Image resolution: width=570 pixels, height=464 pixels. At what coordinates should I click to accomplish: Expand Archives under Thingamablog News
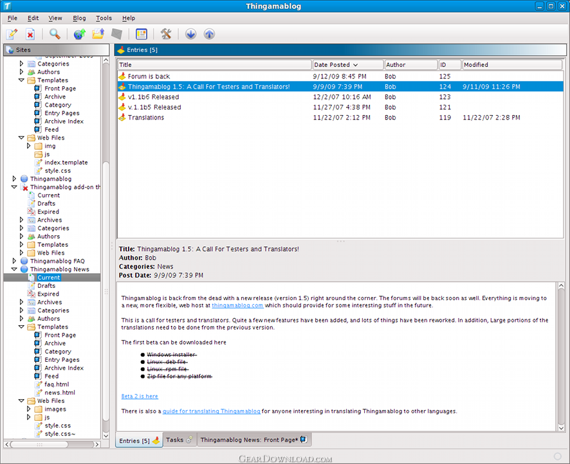point(21,302)
